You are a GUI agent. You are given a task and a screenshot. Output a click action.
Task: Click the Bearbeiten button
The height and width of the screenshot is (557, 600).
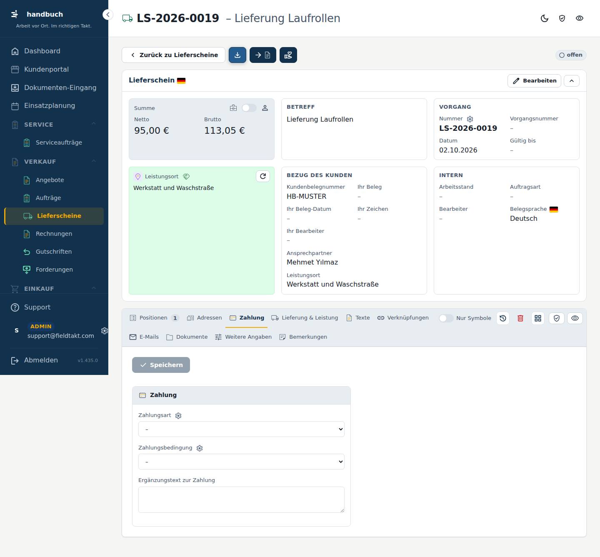(534, 81)
